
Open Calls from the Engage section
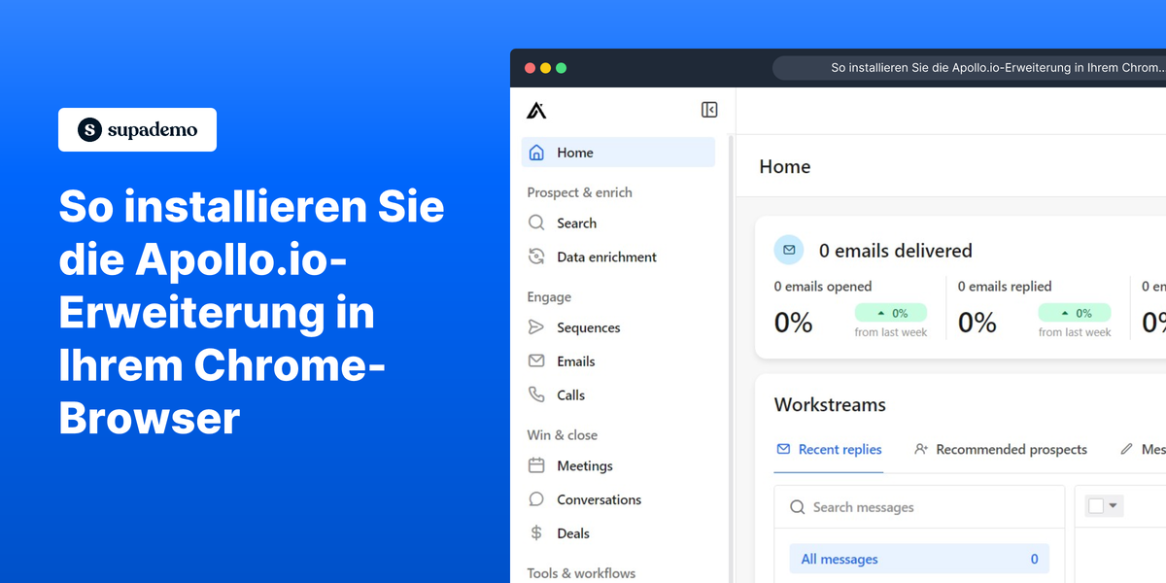click(570, 394)
